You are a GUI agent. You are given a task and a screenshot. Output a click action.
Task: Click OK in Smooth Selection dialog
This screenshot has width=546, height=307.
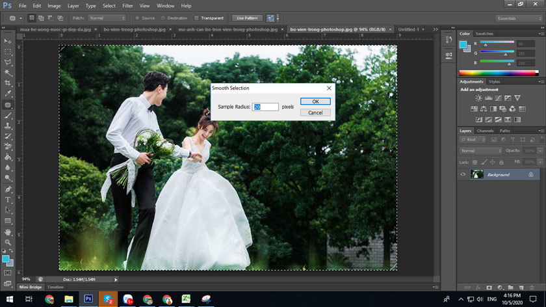[315, 101]
